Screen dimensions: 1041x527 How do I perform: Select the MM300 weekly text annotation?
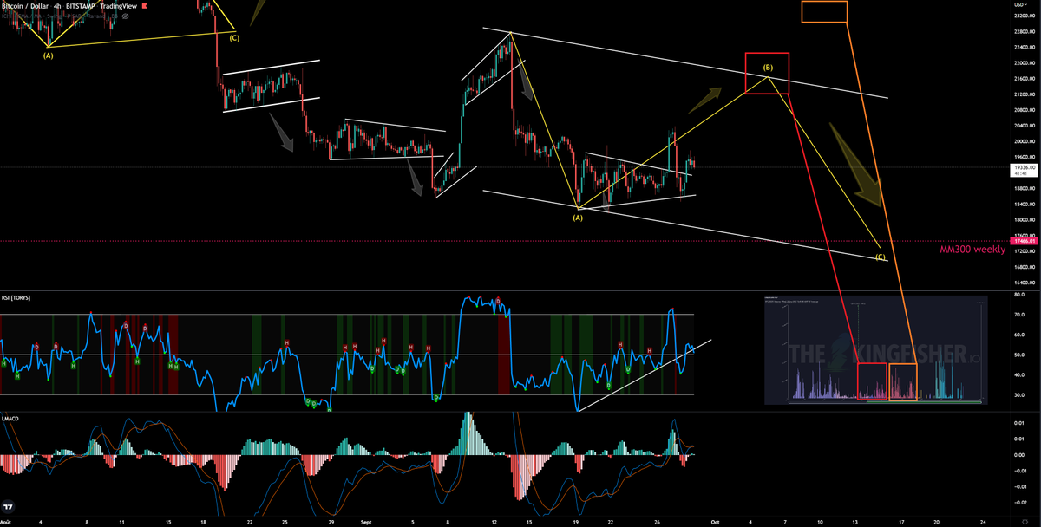tap(972, 250)
